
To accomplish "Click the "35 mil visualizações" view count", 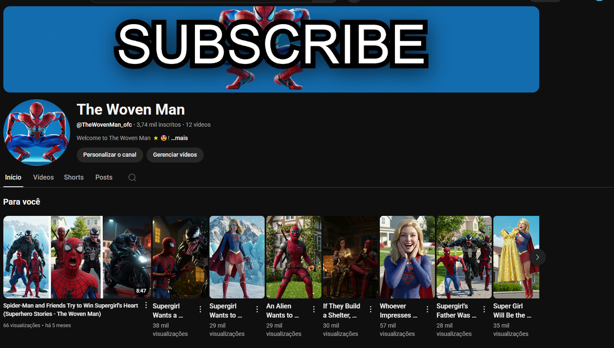I will point(511,330).
